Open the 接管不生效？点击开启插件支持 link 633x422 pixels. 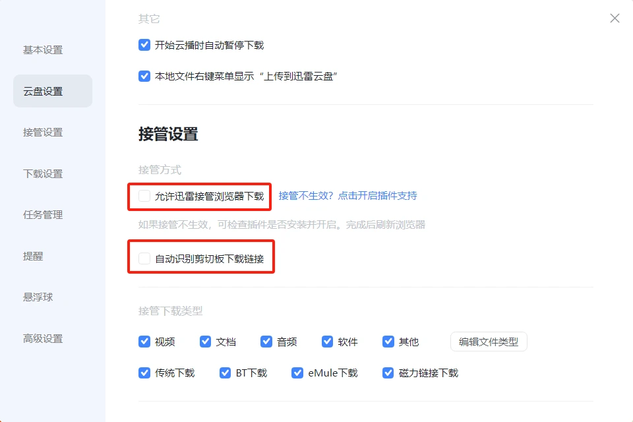tap(347, 196)
